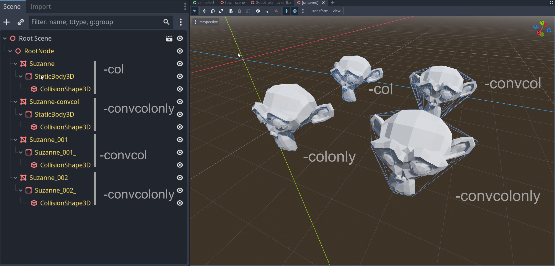Switch to the Rotate Mode tool

pos(213,11)
